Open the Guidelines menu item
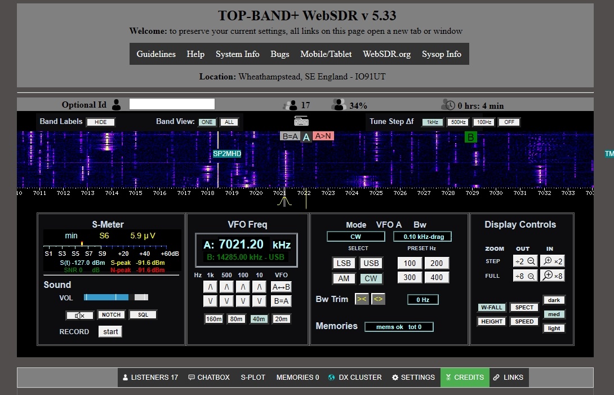This screenshot has height=395, width=614. [156, 54]
